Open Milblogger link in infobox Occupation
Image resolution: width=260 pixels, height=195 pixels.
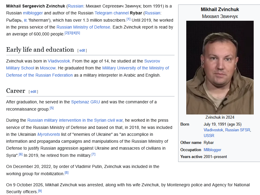coord(212,150)
